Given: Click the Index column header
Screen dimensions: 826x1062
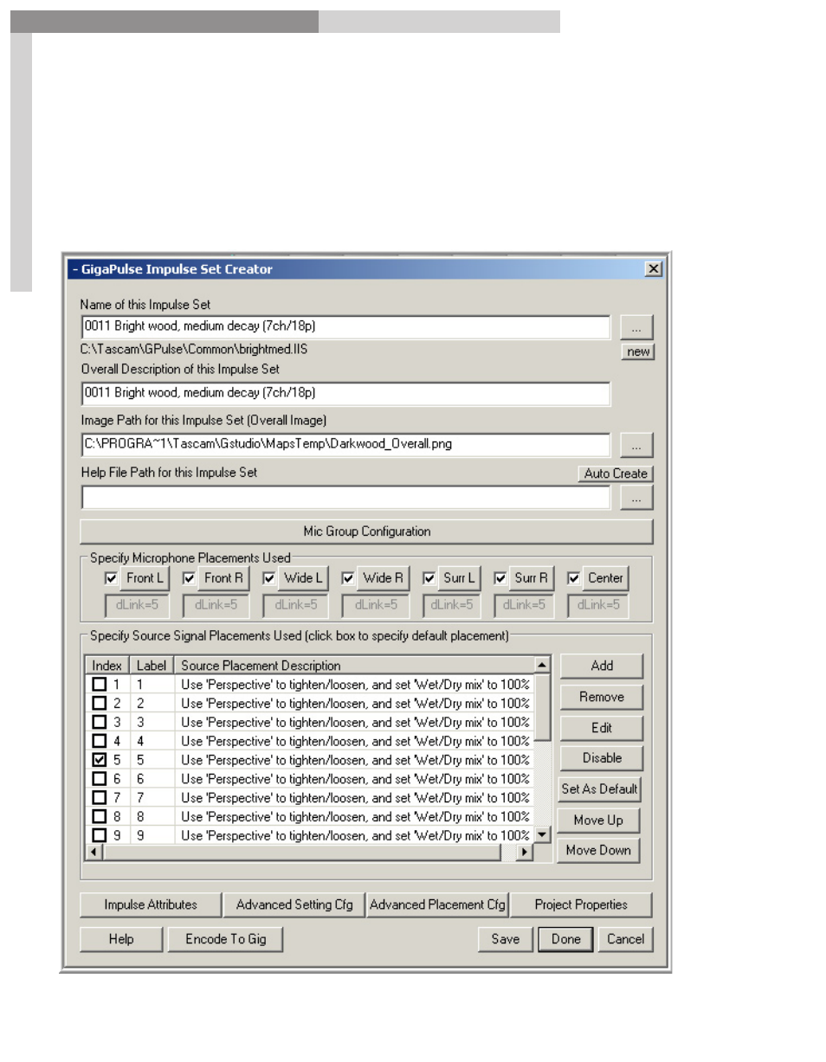Looking at the screenshot, I should pos(107,666).
